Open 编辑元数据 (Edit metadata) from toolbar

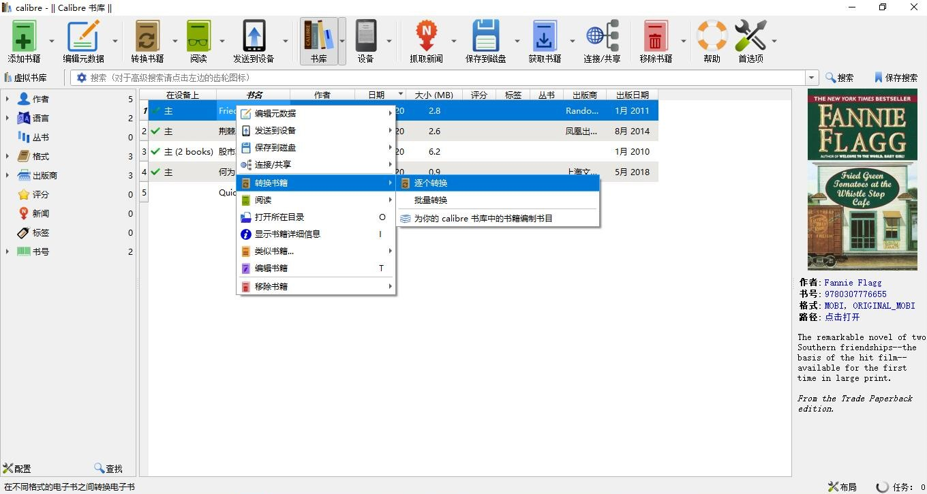[84, 41]
